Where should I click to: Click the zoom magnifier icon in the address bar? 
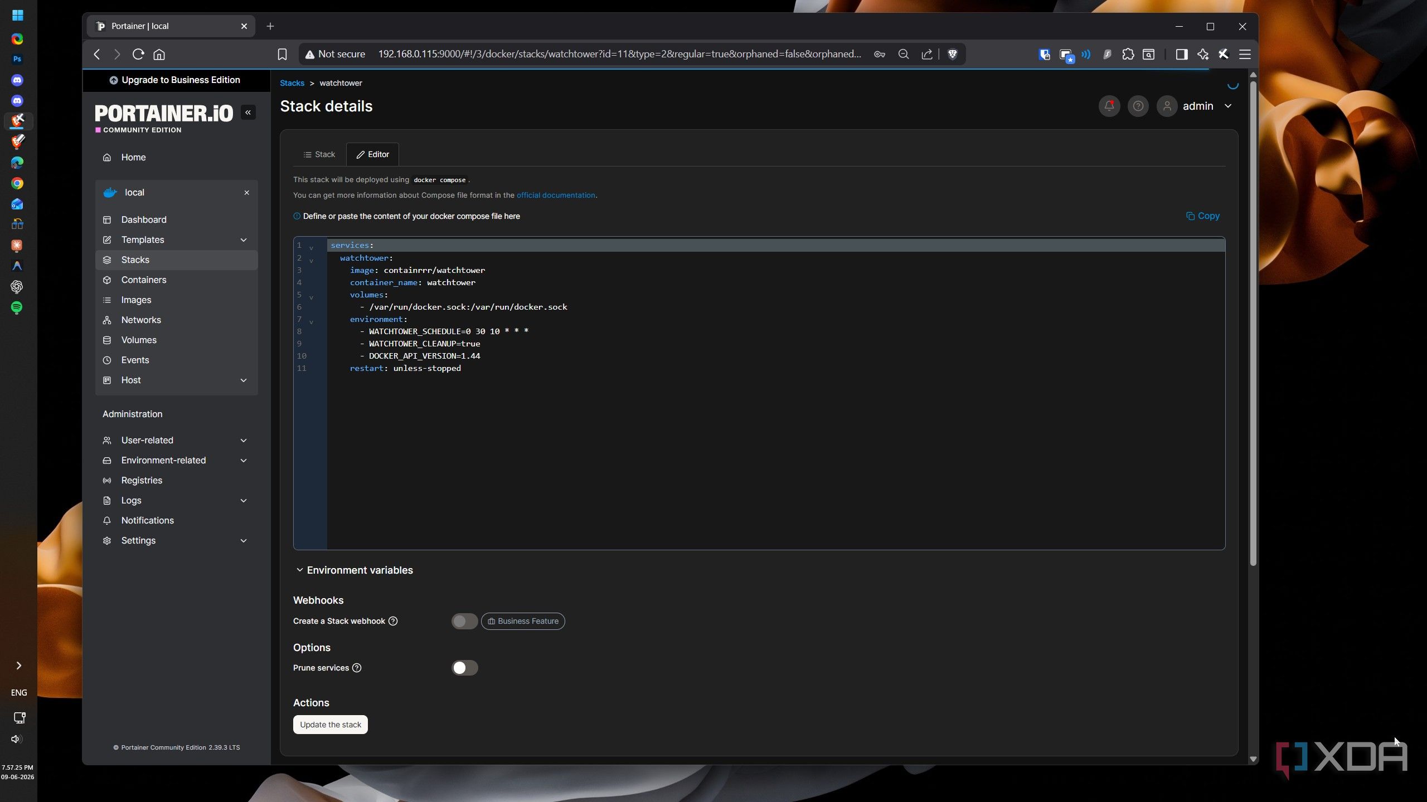click(903, 54)
